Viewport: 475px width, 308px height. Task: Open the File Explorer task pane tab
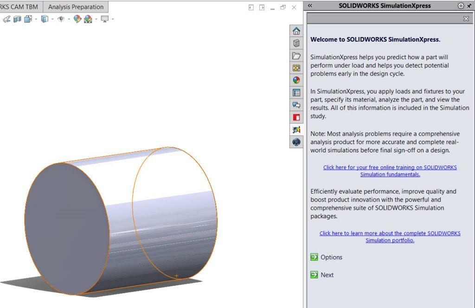[x=296, y=56]
